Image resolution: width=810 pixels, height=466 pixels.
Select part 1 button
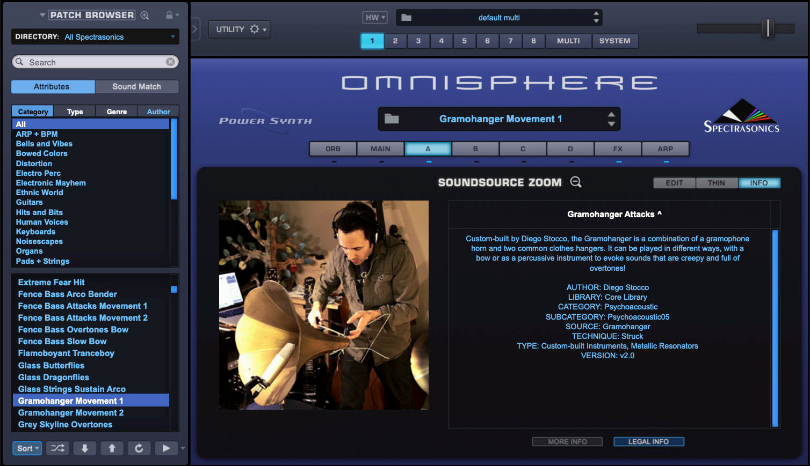372,41
